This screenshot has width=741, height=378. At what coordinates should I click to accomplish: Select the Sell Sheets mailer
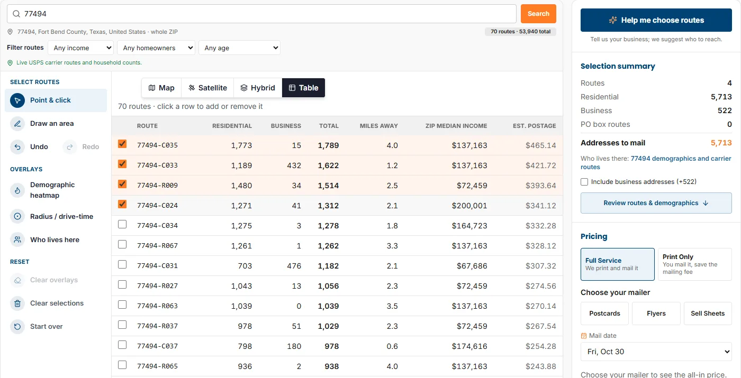708,314
